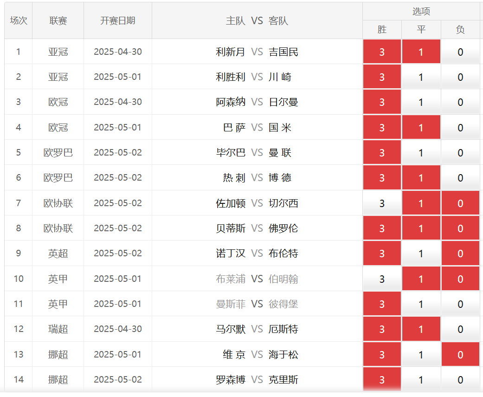Click league 瑞超 in match 12 row
Viewport: 483px width, 397px height.
click(x=58, y=329)
